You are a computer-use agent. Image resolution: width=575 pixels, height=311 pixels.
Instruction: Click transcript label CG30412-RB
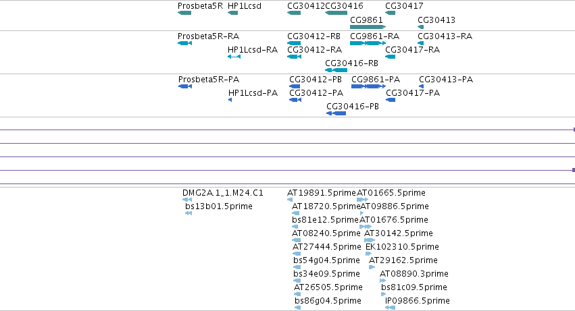(314, 36)
